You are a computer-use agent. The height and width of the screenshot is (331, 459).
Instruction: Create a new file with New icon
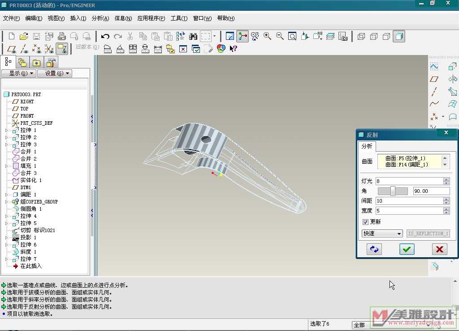point(11,36)
